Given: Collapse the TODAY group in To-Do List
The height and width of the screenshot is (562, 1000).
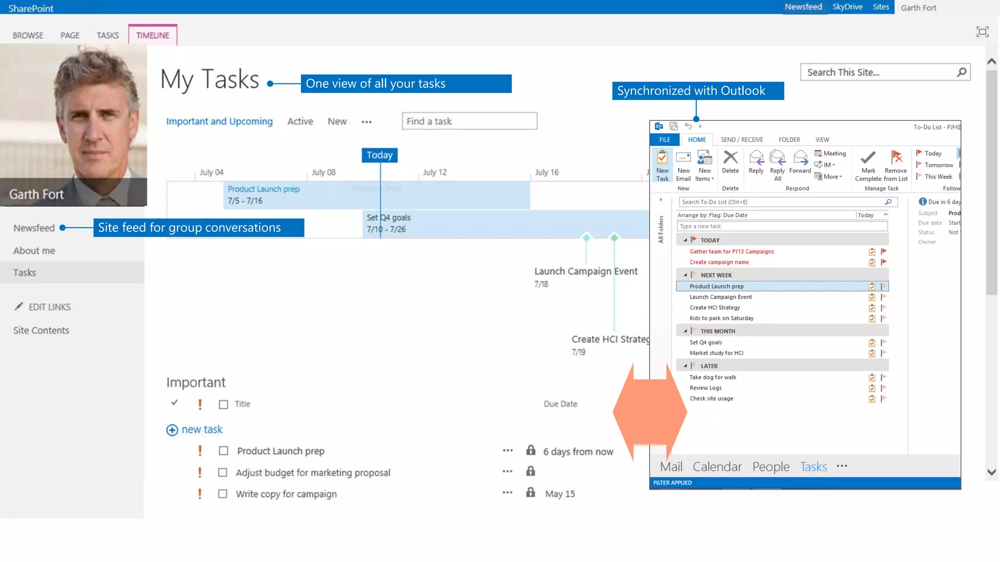Looking at the screenshot, I should tap(686, 240).
